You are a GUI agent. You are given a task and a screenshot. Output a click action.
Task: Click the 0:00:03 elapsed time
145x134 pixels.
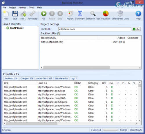(124, 130)
